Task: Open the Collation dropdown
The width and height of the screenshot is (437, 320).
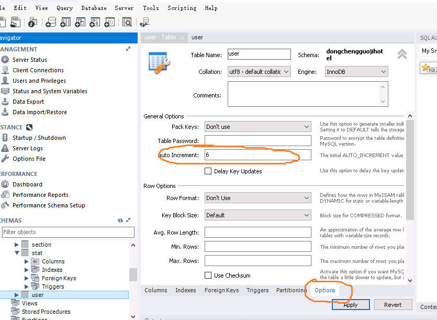Action: tap(259, 72)
